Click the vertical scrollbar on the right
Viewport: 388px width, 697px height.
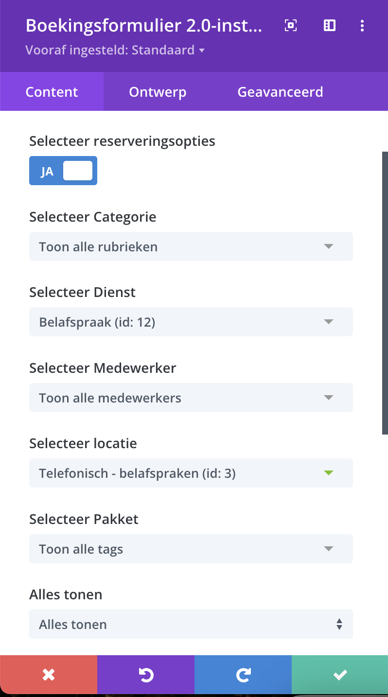point(385,292)
